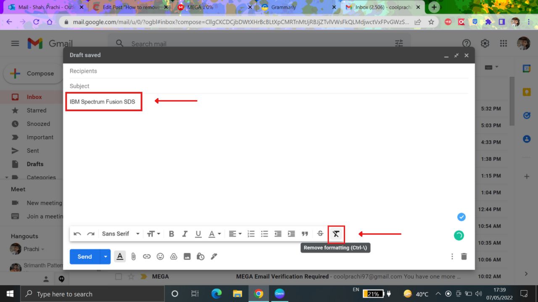Open the Inbox folder
This screenshot has width=538, height=302.
click(34, 97)
